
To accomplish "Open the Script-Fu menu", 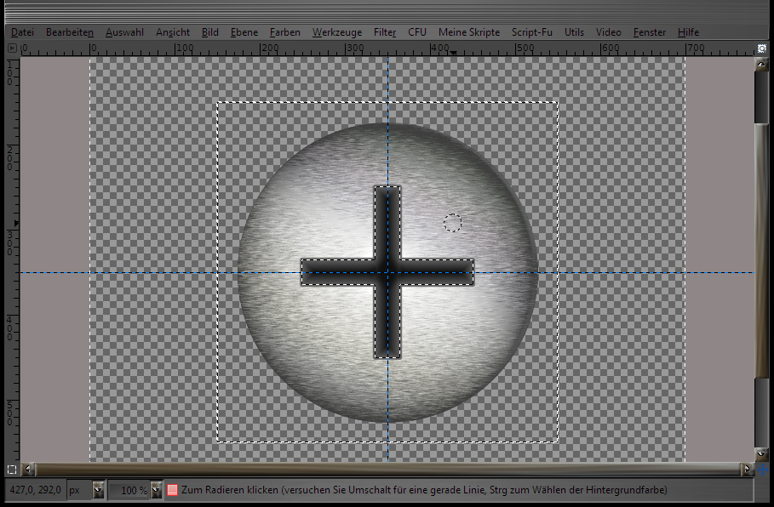I will point(531,32).
